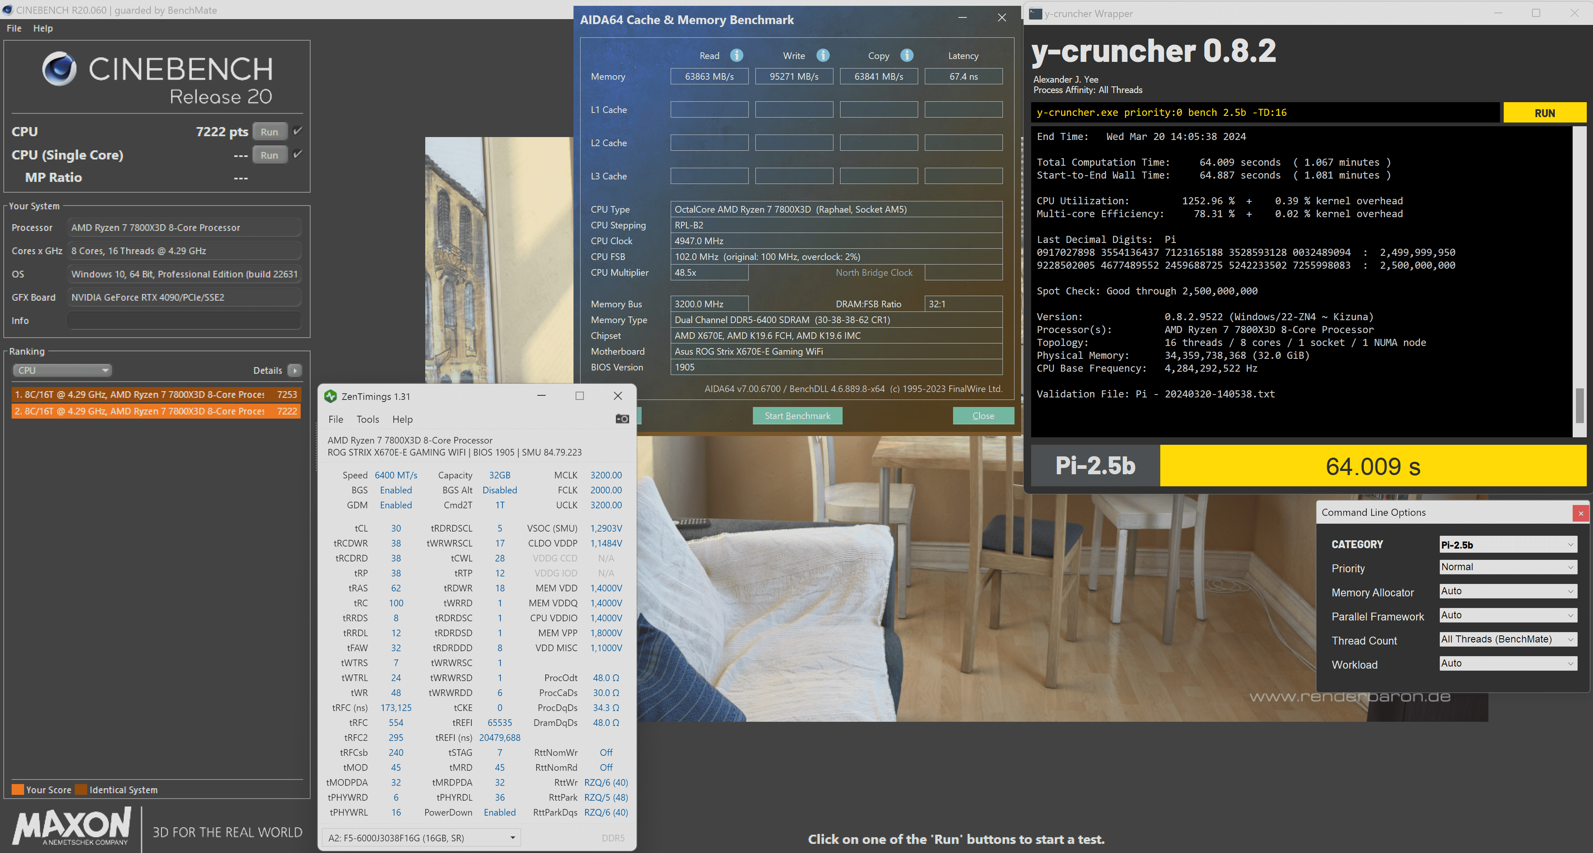Open the Cinebench File menu
The height and width of the screenshot is (853, 1593).
(14, 29)
